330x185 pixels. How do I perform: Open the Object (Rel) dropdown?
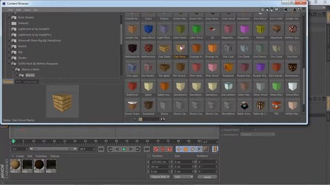click(x=160, y=177)
